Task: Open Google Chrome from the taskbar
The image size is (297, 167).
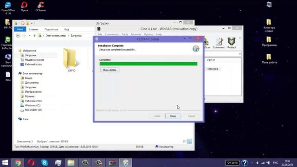Action: point(18,163)
